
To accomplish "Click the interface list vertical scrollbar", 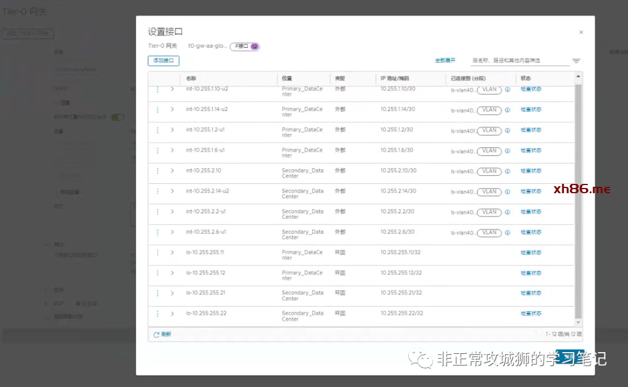I will pos(577,198).
